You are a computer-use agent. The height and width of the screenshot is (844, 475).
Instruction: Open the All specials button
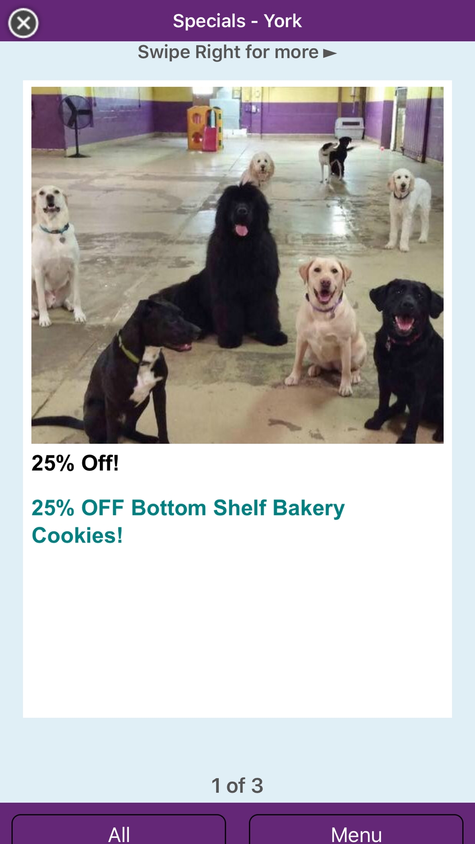119,829
